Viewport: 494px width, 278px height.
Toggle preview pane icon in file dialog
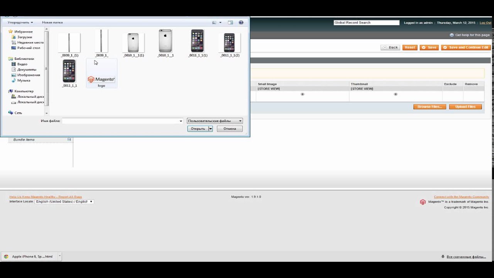pyautogui.click(x=230, y=23)
